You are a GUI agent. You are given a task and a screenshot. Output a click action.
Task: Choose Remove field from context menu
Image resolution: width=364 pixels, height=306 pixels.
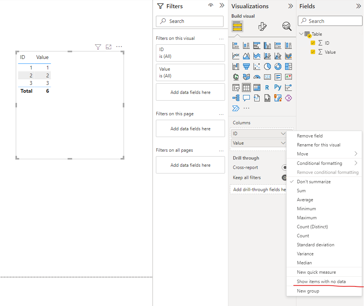pyautogui.click(x=324, y=136)
